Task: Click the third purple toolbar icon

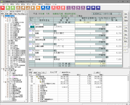Action: pyautogui.click(x=78, y=8)
